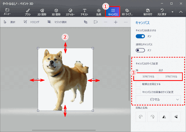This screenshot has height=132, width=186.
Task: Click 元に戻す undo
Action: pos(162,12)
